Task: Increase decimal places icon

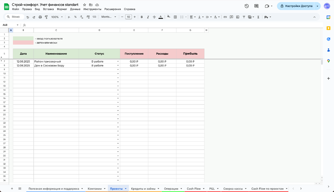Action: tap(88, 17)
